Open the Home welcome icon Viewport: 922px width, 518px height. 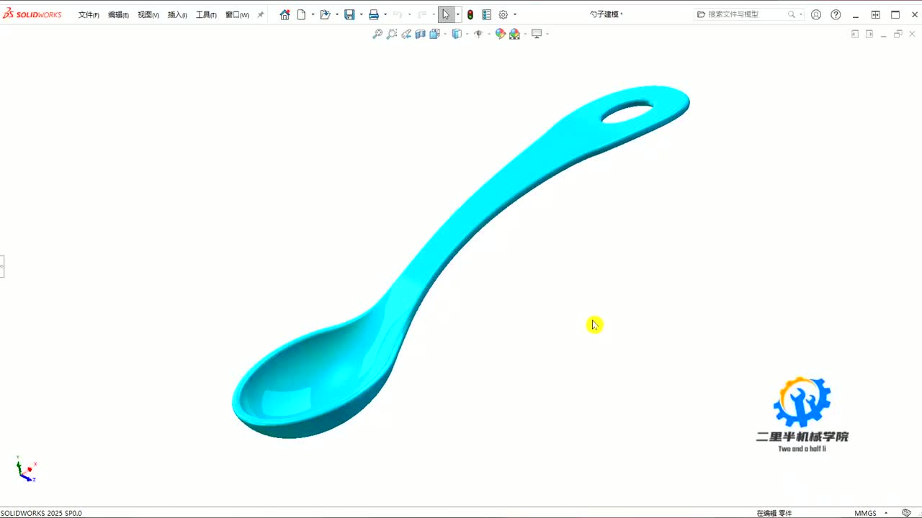(x=285, y=14)
